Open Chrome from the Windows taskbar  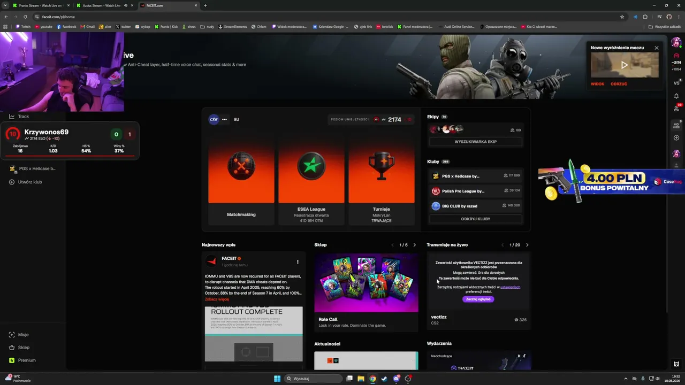pos(372,379)
